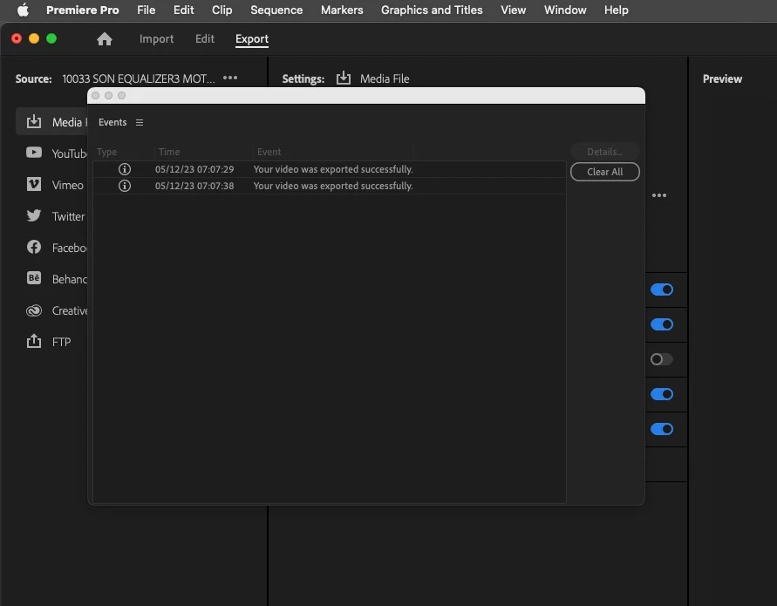The height and width of the screenshot is (606, 777).
Task: Click info icon for 07:07:38 event
Action: 125,186
